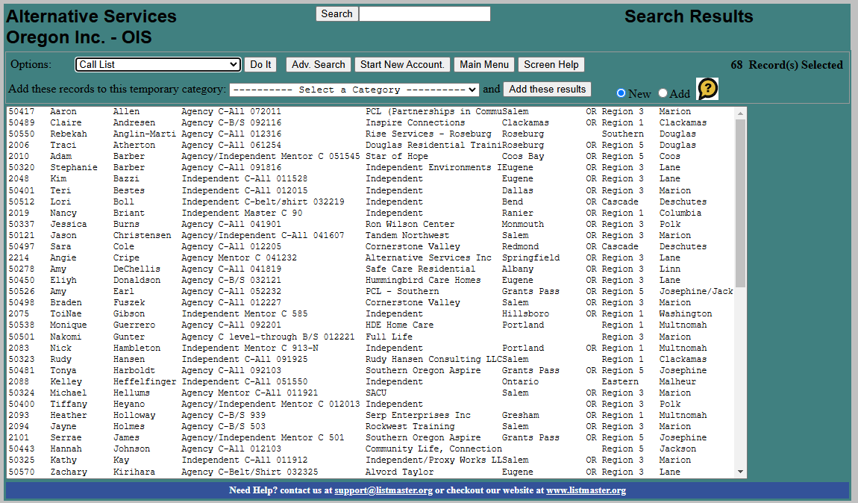Email support@listmaster.org link
The width and height of the screenshot is (858, 503).
pyautogui.click(x=383, y=490)
